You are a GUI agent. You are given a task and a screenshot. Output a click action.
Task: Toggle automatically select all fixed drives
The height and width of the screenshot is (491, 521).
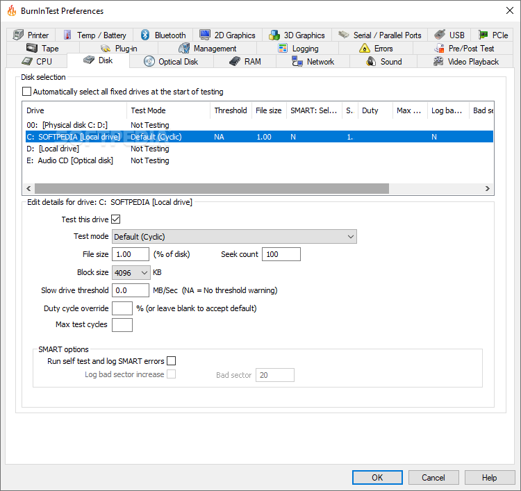[26, 92]
